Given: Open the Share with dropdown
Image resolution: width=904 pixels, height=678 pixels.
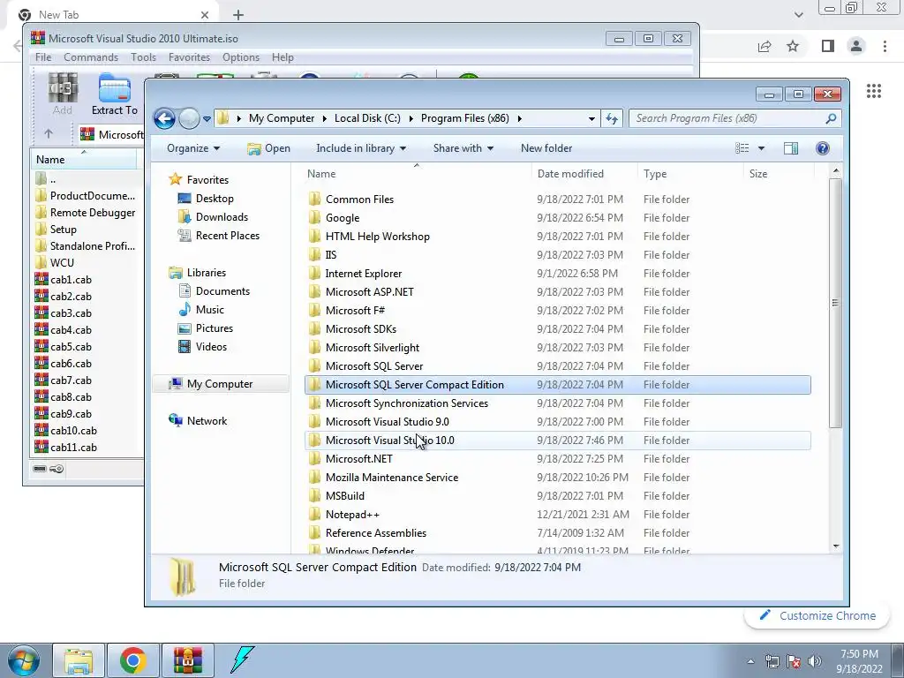Looking at the screenshot, I should coord(463,148).
